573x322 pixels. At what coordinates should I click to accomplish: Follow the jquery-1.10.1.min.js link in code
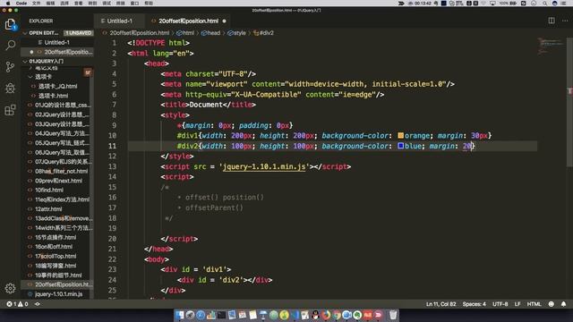tap(264, 166)
